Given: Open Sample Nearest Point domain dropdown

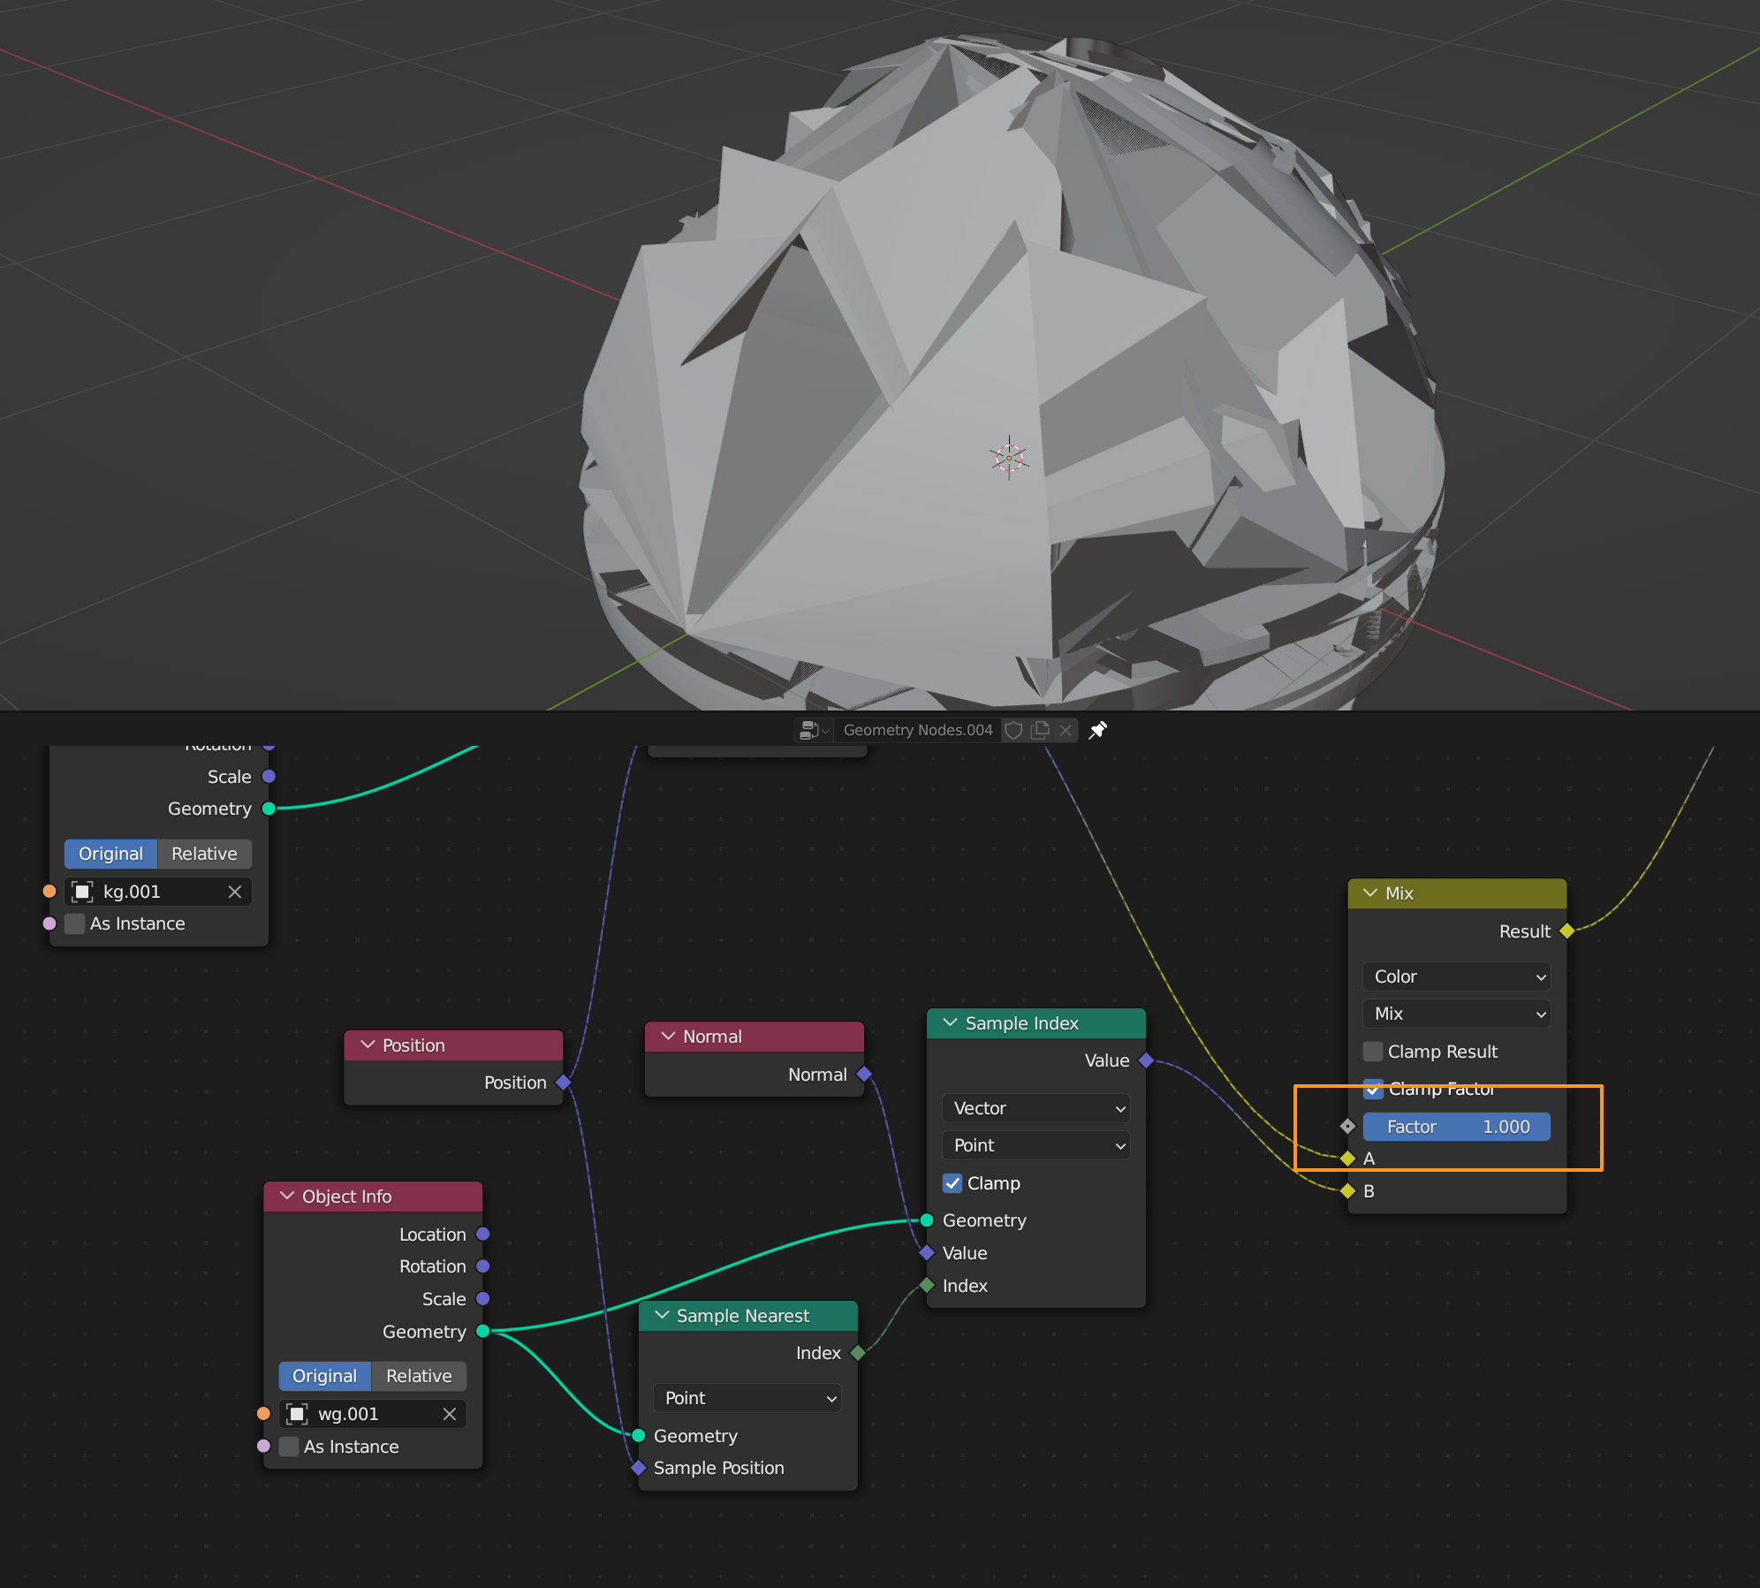Looking at the screenshot, I should (747, 1398).
